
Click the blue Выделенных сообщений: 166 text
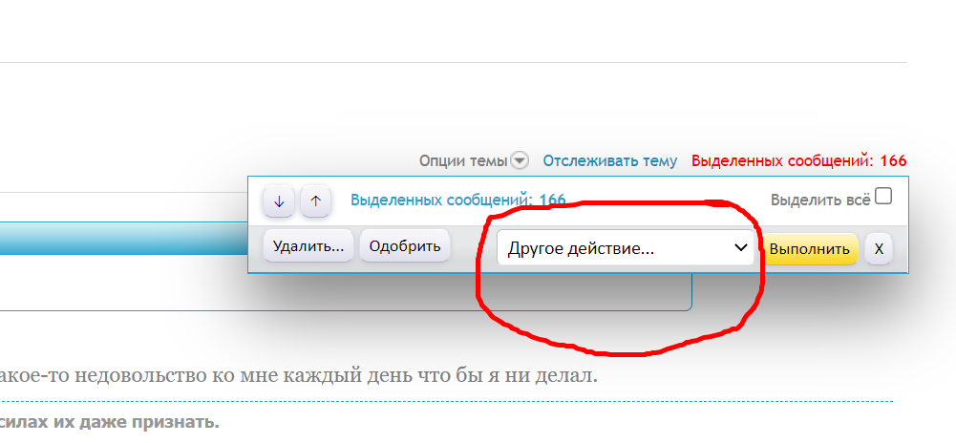click(457, 200)
